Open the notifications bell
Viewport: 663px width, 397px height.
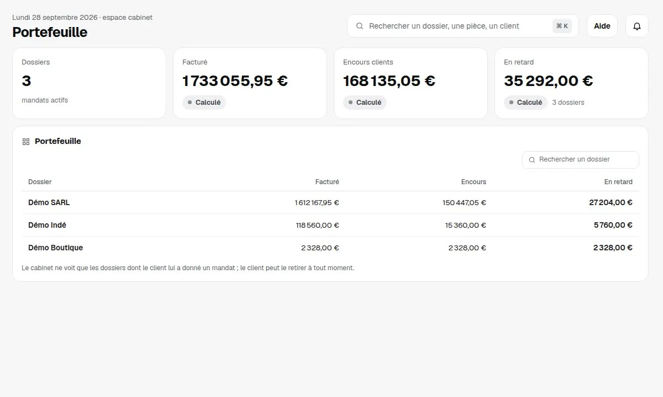637,26
